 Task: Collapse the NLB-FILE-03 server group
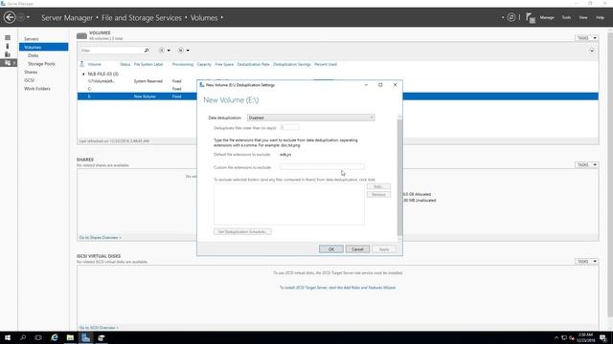pos(83,74)
